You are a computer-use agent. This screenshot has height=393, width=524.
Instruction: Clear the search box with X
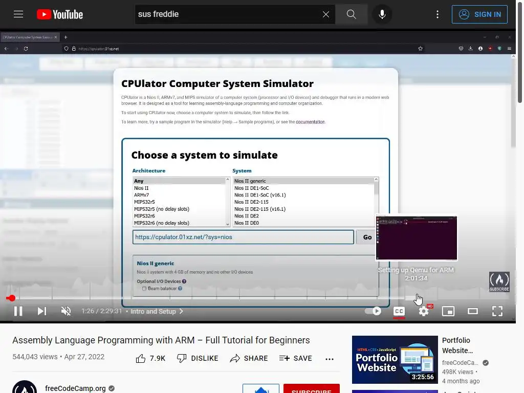coord(326,14)
